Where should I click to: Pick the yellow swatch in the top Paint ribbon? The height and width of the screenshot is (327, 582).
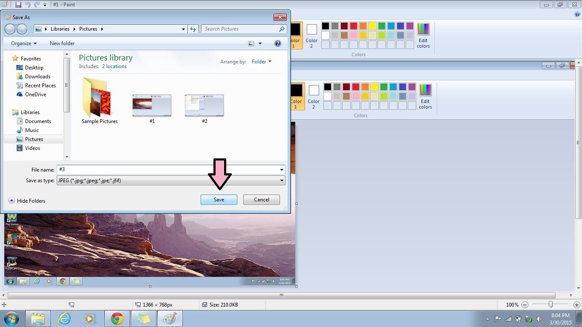tap(372, 26)
